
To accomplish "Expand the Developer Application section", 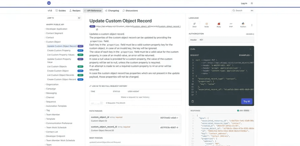I will 57,29.
